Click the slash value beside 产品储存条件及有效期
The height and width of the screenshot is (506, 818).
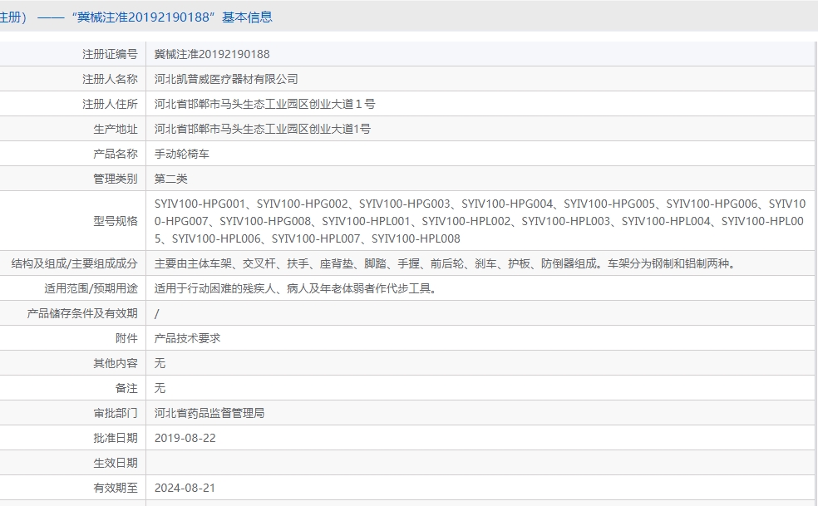[156, 313]
